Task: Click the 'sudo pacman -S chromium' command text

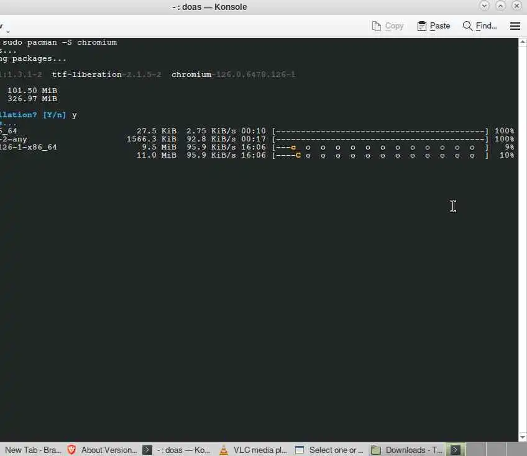Action: pyautogui.click(x=60, y=42)
